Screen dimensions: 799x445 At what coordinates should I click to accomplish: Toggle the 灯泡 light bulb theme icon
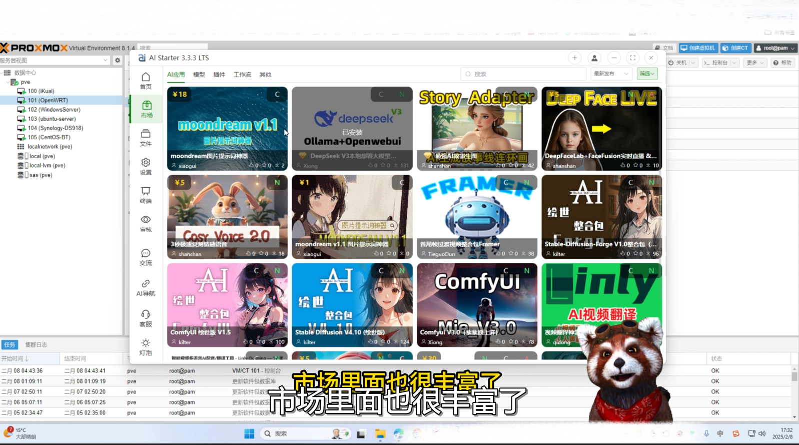[146, 346]
